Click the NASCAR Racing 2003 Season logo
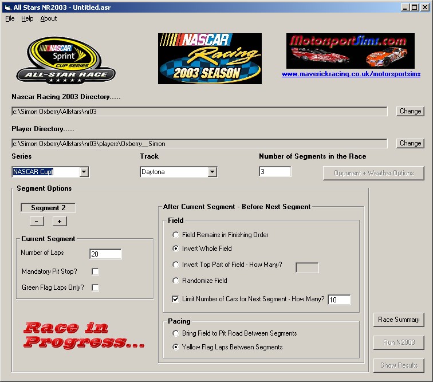433x382 pixels. 210,58
